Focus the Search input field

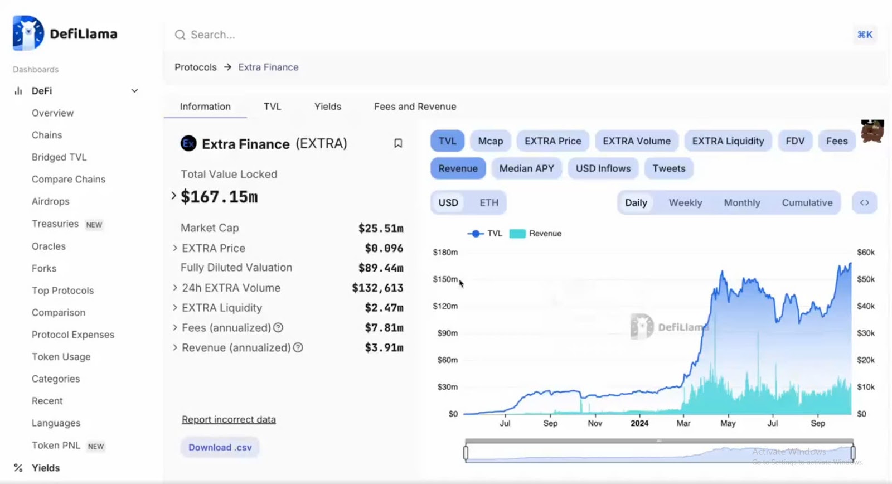pyautogui.click(x=513, y=35)
